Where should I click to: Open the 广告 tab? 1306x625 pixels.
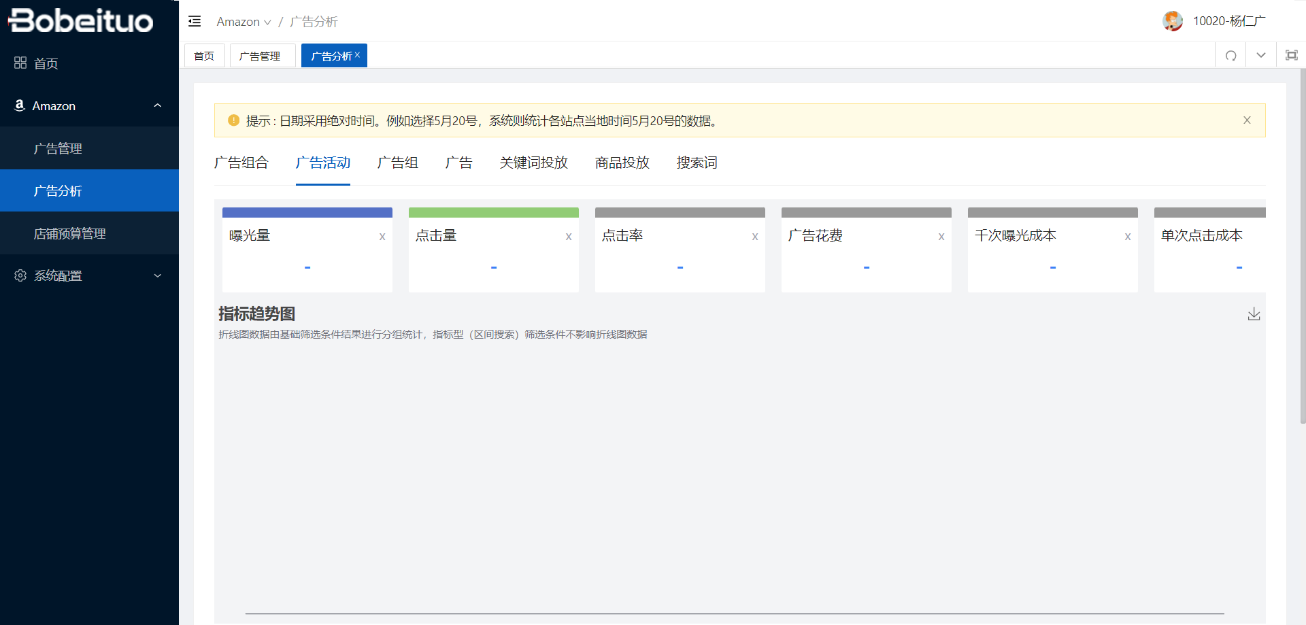tap(458, 163)
